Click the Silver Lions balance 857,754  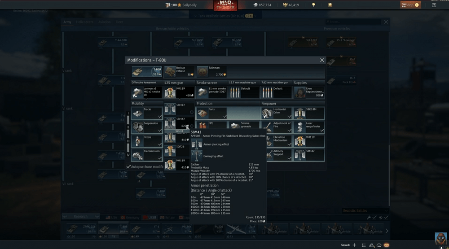tap(262, 5)
